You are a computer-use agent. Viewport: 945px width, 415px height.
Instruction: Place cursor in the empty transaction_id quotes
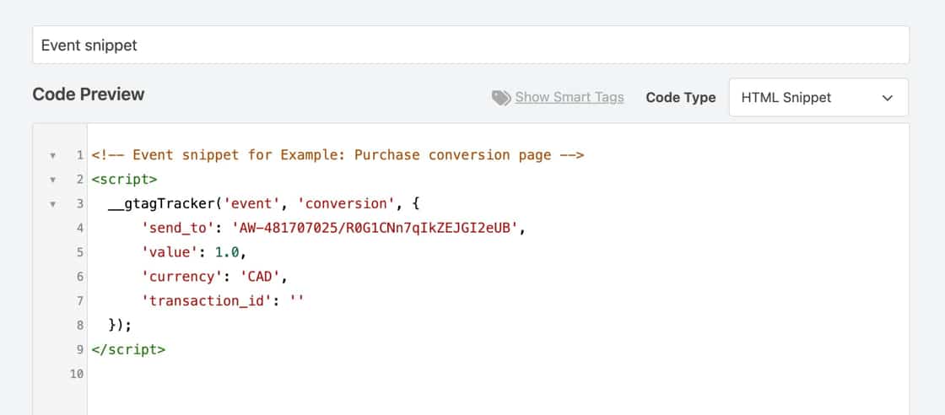(x=295, y=300)
